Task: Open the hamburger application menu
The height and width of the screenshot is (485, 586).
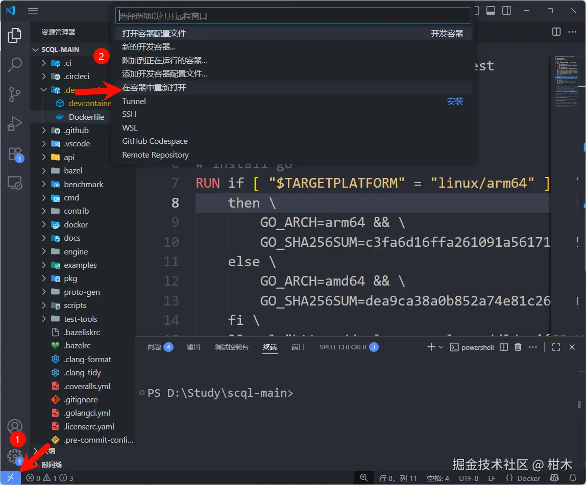Action: [x=33, y=10]
